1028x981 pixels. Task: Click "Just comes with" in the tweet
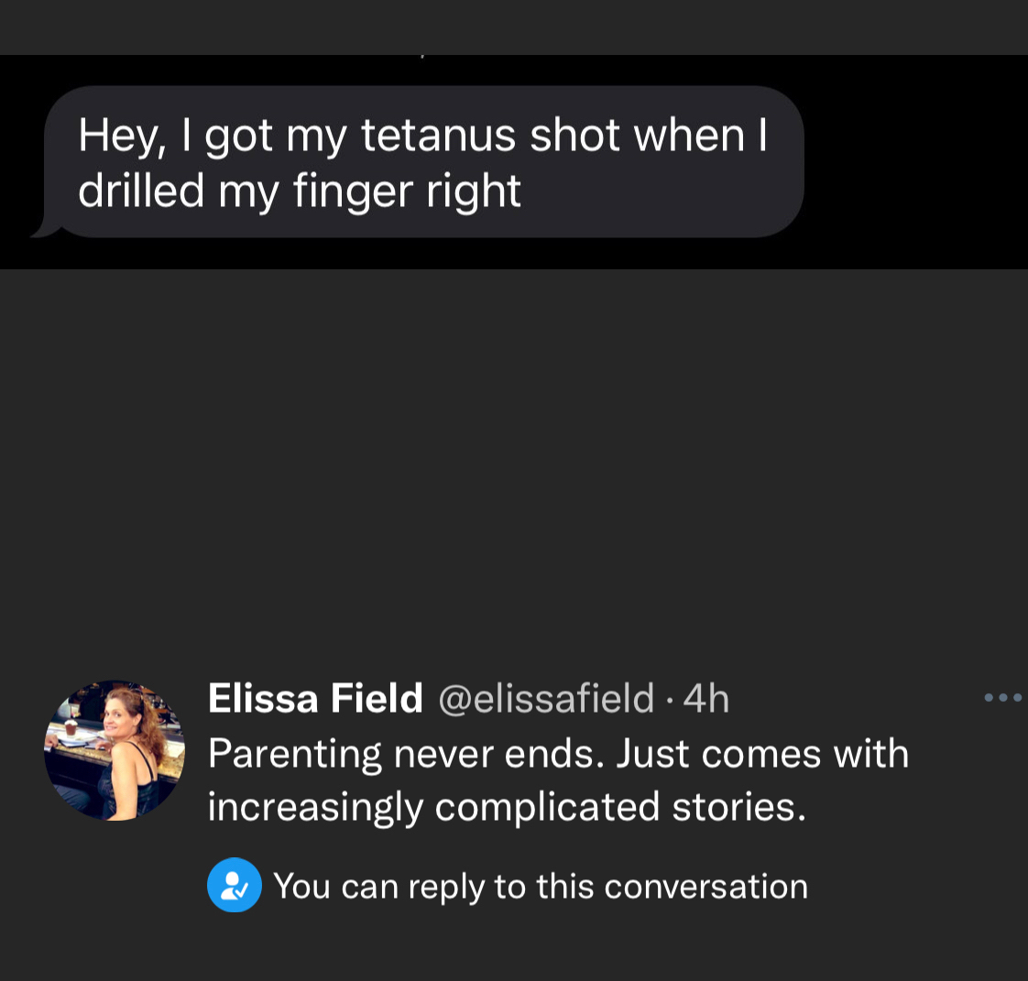(x=762, y=754)
